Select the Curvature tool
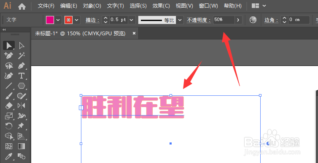 [9, 76]
